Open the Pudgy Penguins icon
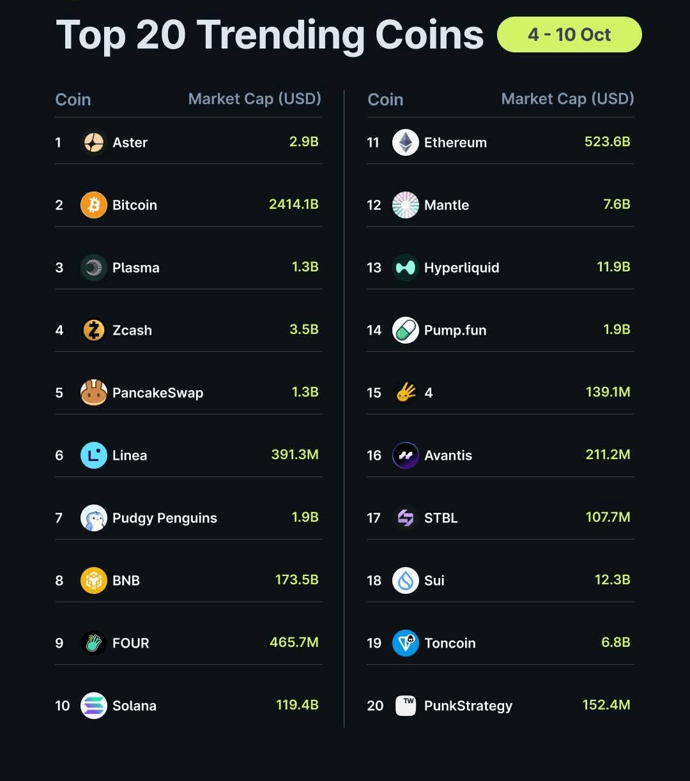The image size is (690, 781). click(x=94, y=518)
